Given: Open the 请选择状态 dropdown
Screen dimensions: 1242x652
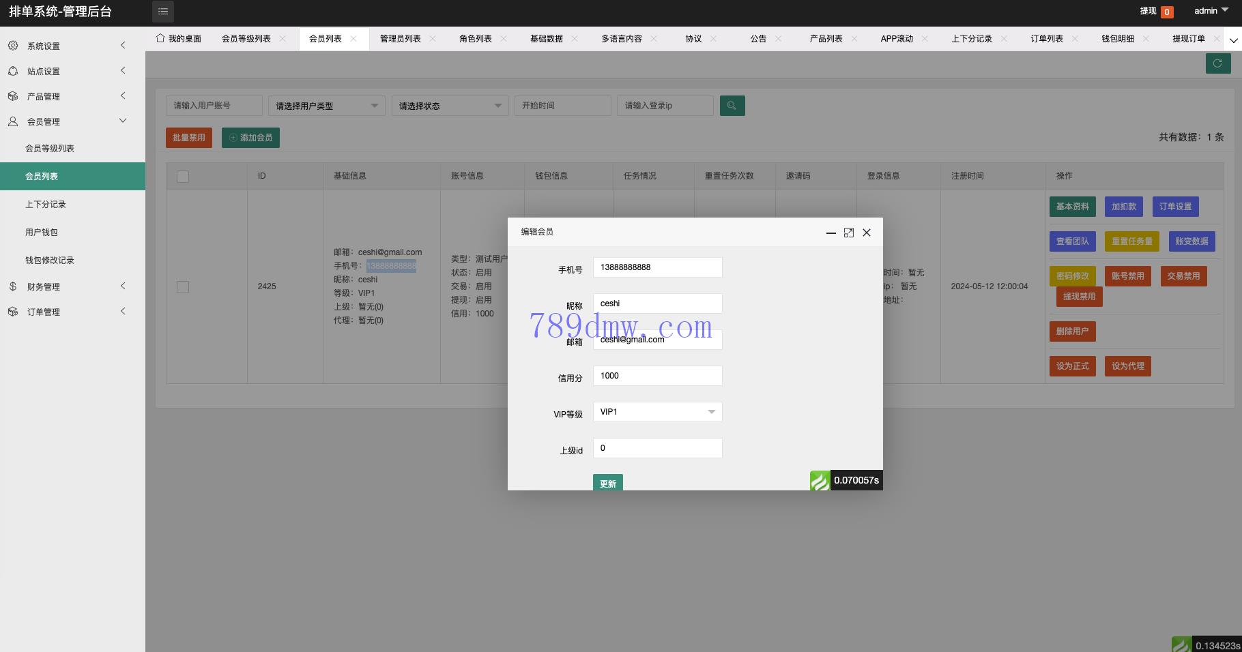Looking at the screenshot, I should [x=450, y=106].
